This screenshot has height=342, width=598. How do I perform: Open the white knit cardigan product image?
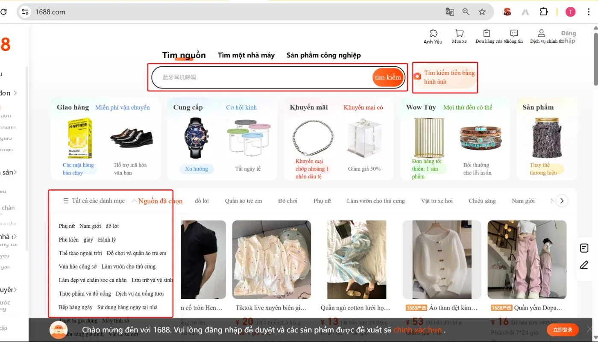[x=442, y=259]
